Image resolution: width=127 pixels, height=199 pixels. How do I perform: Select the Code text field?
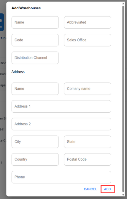click(35, 40)
